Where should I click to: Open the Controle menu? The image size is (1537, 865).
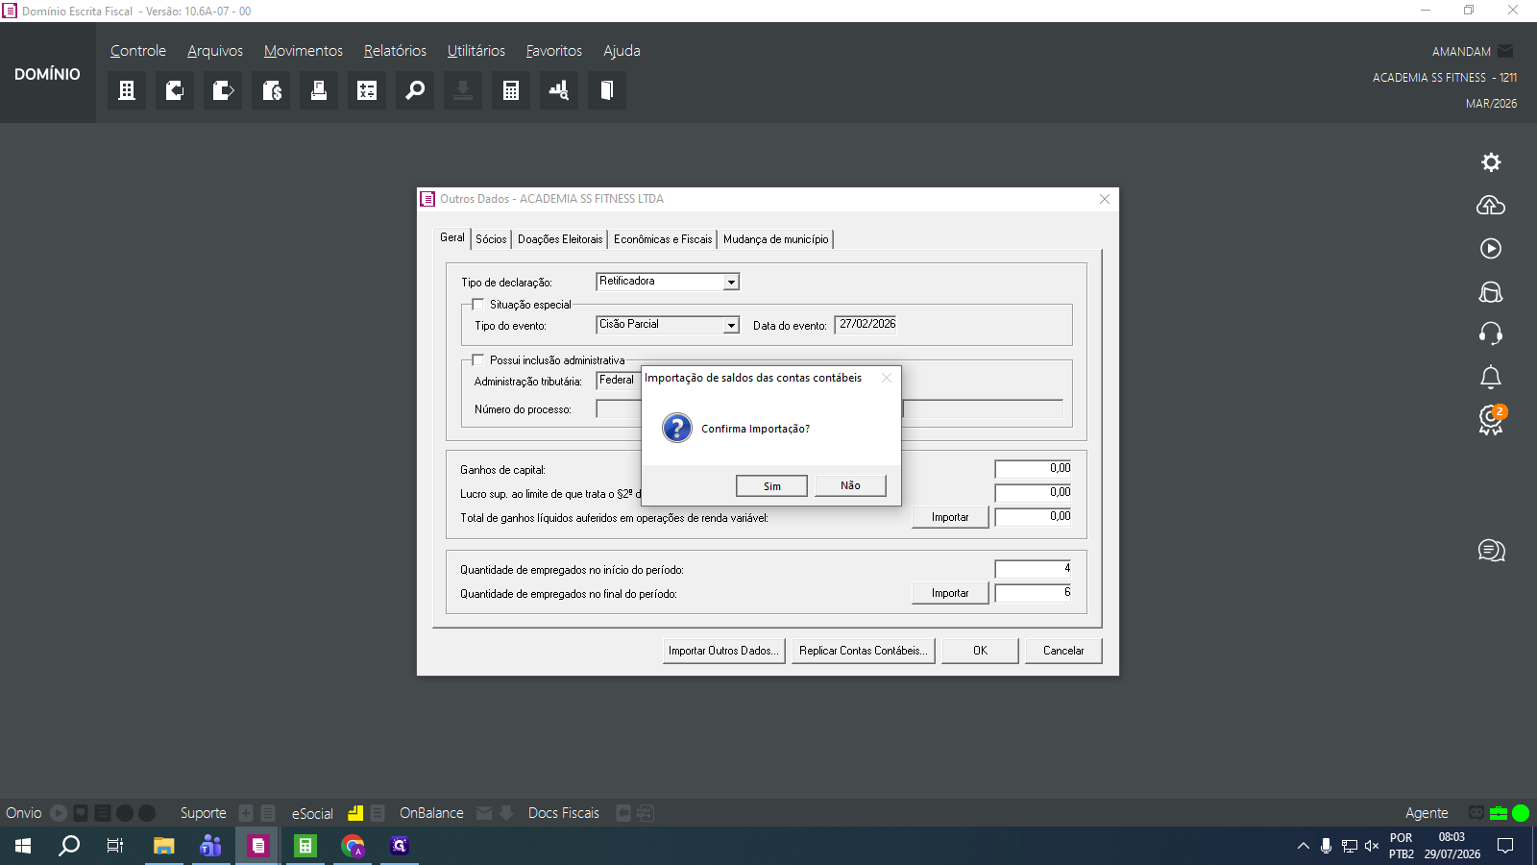point(138,51)
